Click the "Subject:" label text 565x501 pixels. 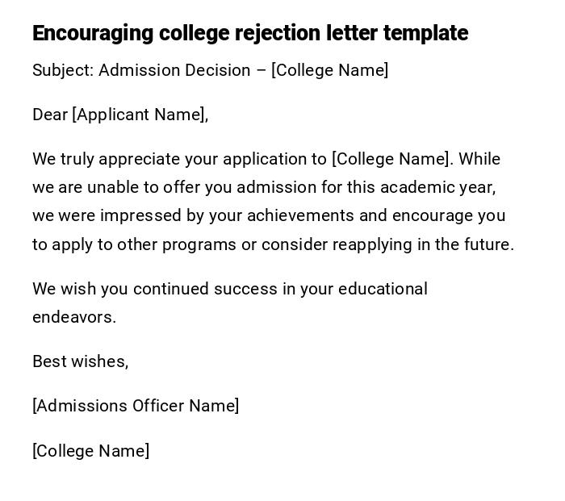[63, 70]
